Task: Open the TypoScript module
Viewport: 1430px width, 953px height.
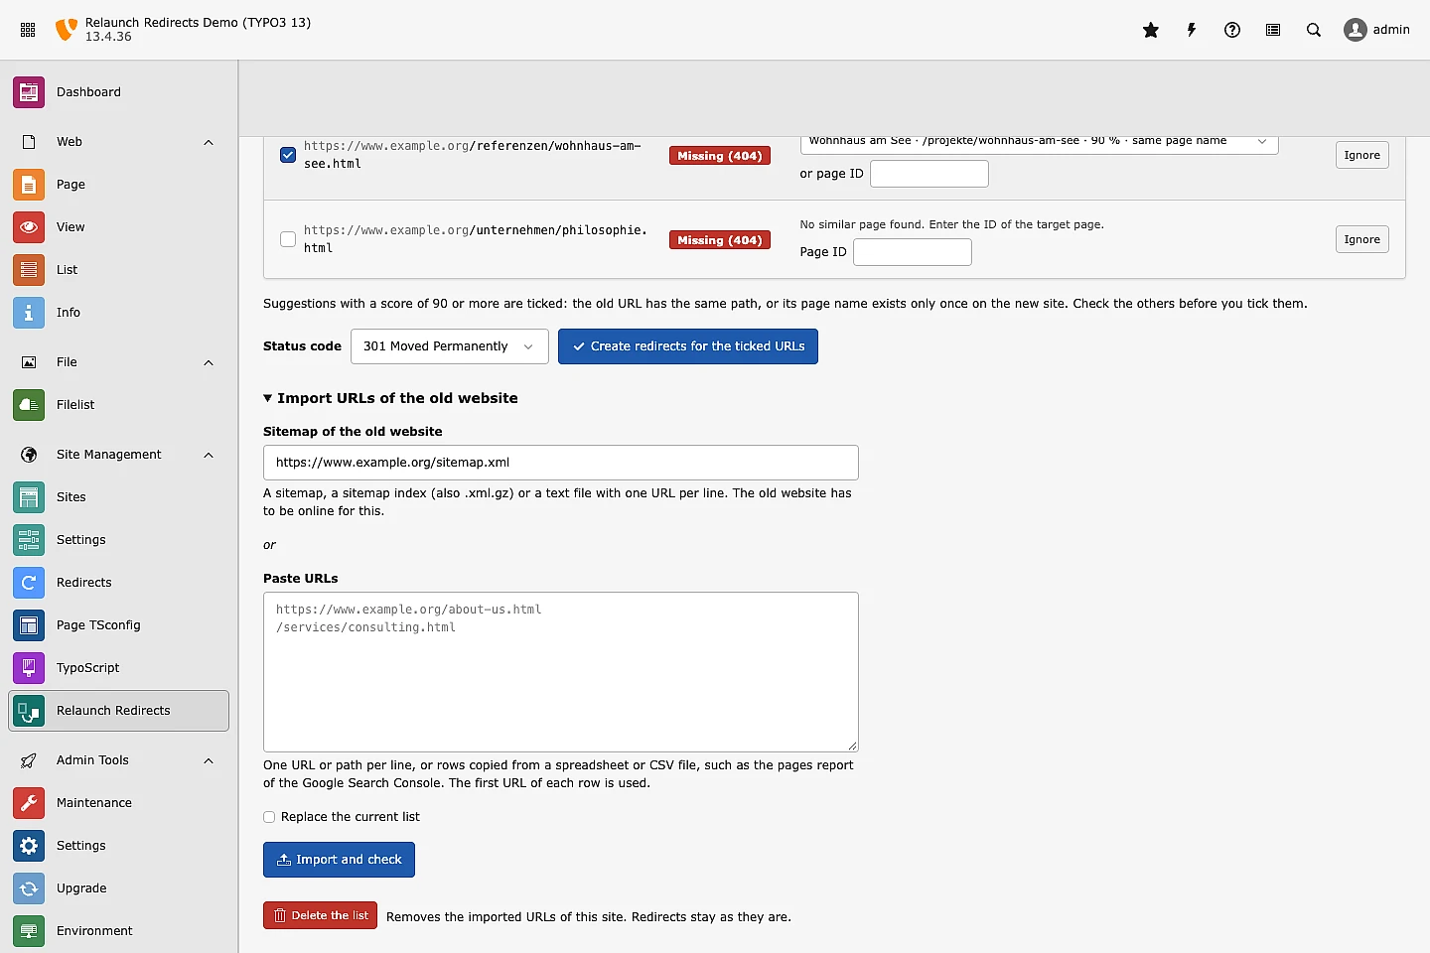Action: 119,668
